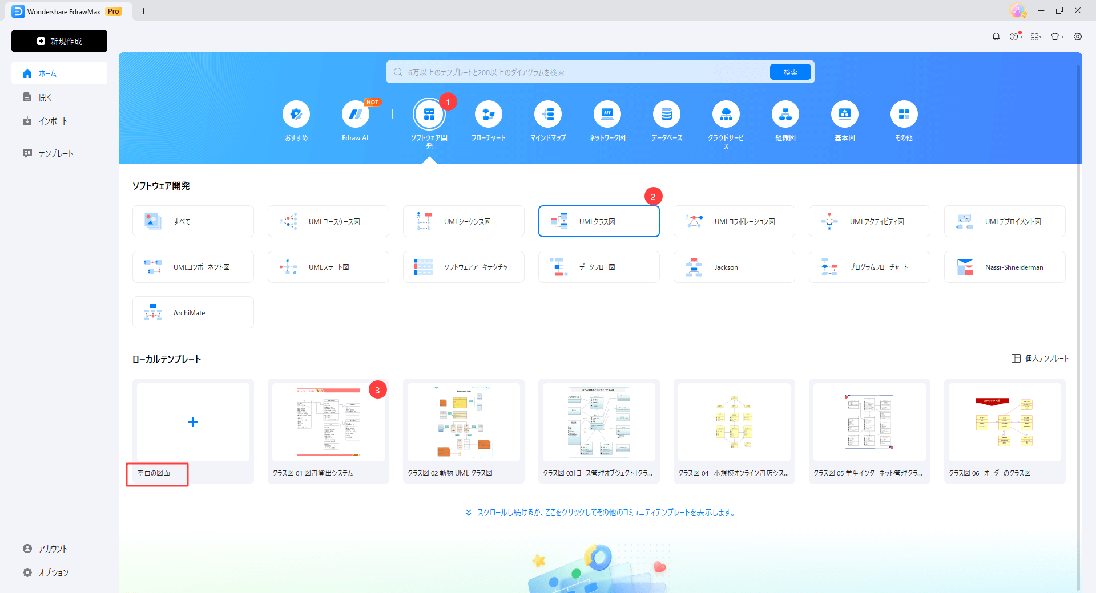Select the マインドマップ category icon

click(x=548, y=115)
